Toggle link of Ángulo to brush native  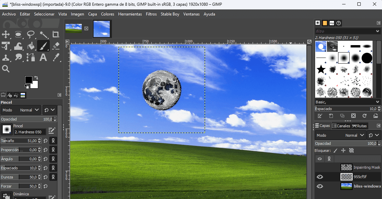pos(53,159)
